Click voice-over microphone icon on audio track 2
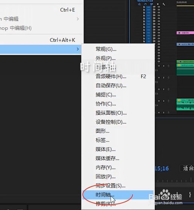194x210 pixels. point(168,78)
